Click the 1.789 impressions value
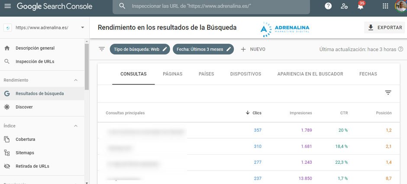Image resolution: width=407 pixels, height=184 pixels. (x=307, y=130)
